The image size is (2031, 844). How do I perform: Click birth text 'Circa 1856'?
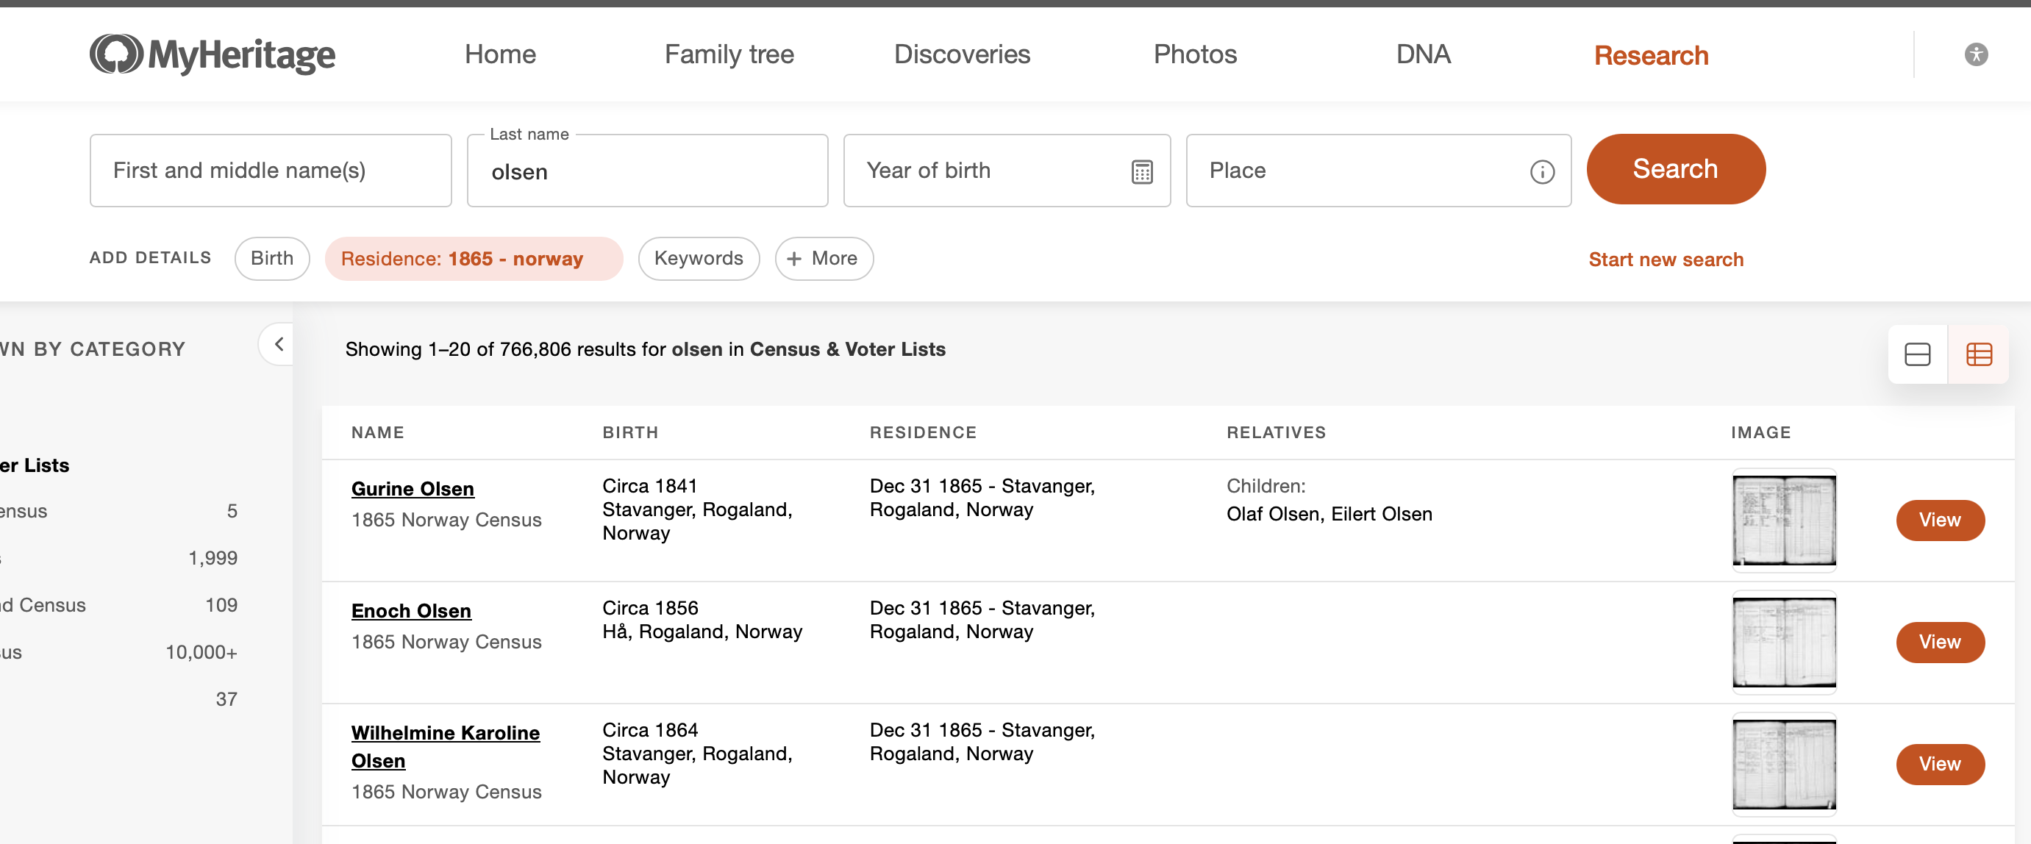pos(651,607)
